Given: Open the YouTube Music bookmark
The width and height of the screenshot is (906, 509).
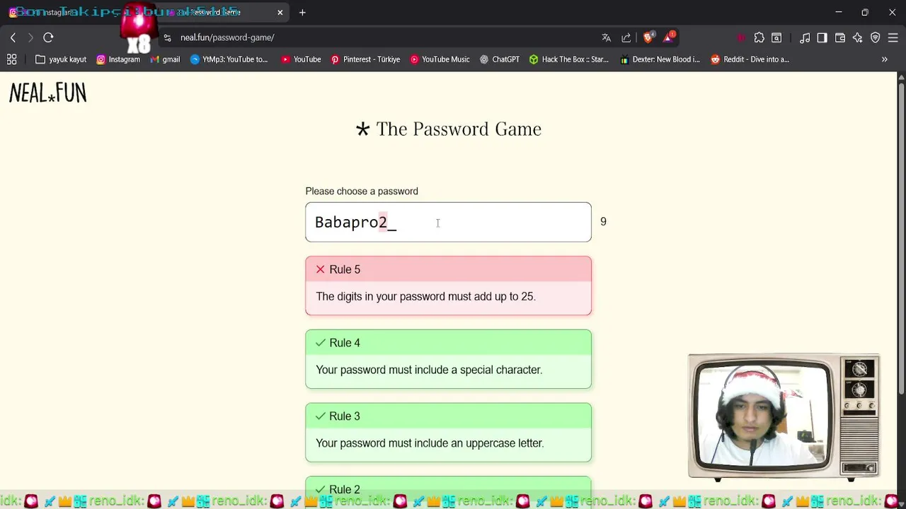Looking at the screenshot, I should point(440,59).
